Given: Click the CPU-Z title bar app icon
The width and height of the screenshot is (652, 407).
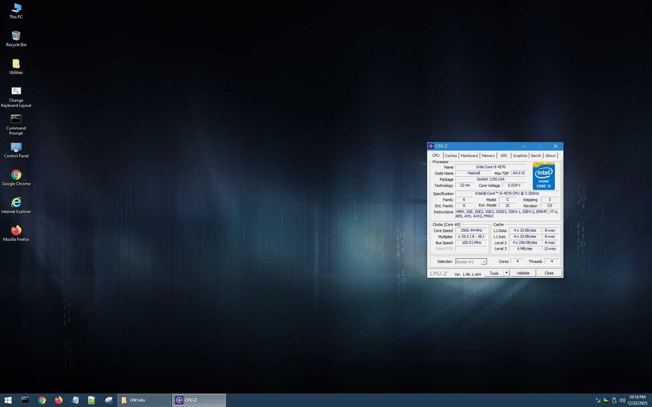Looking at the screenshot, I should (431, 146).
